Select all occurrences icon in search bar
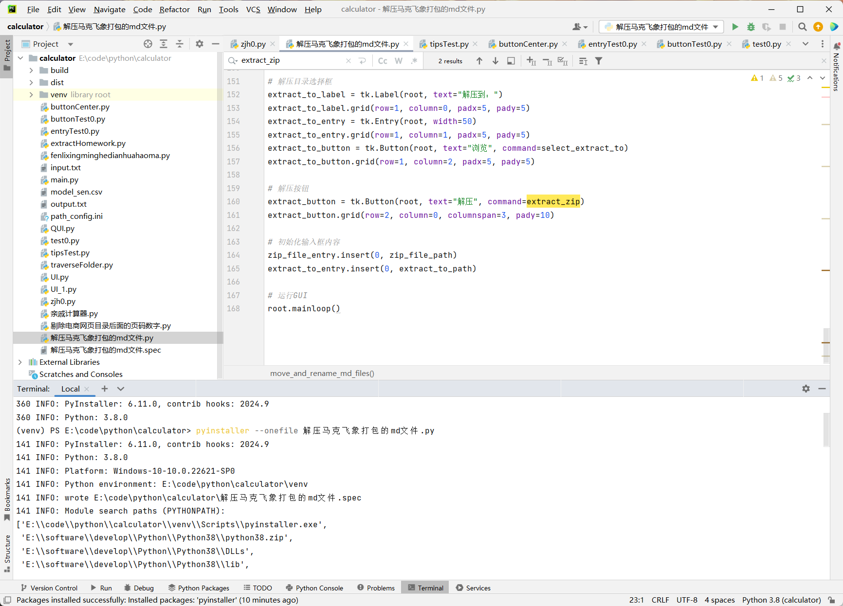This screenshot has width=843, height=606. coord(563,61)
